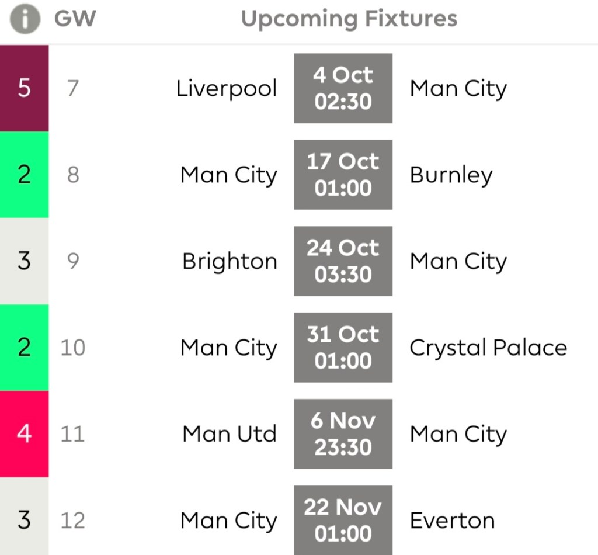
Task: Open the Man Utd team link
Action: click(x=230, y=435)
